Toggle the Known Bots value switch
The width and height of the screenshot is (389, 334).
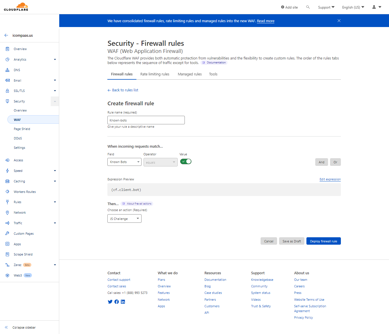186,162
